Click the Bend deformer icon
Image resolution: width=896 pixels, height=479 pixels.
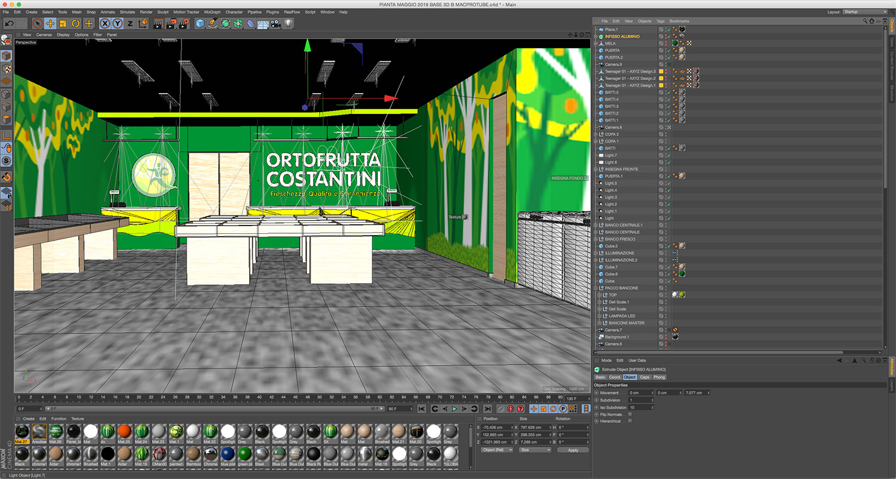pos(251,23)
